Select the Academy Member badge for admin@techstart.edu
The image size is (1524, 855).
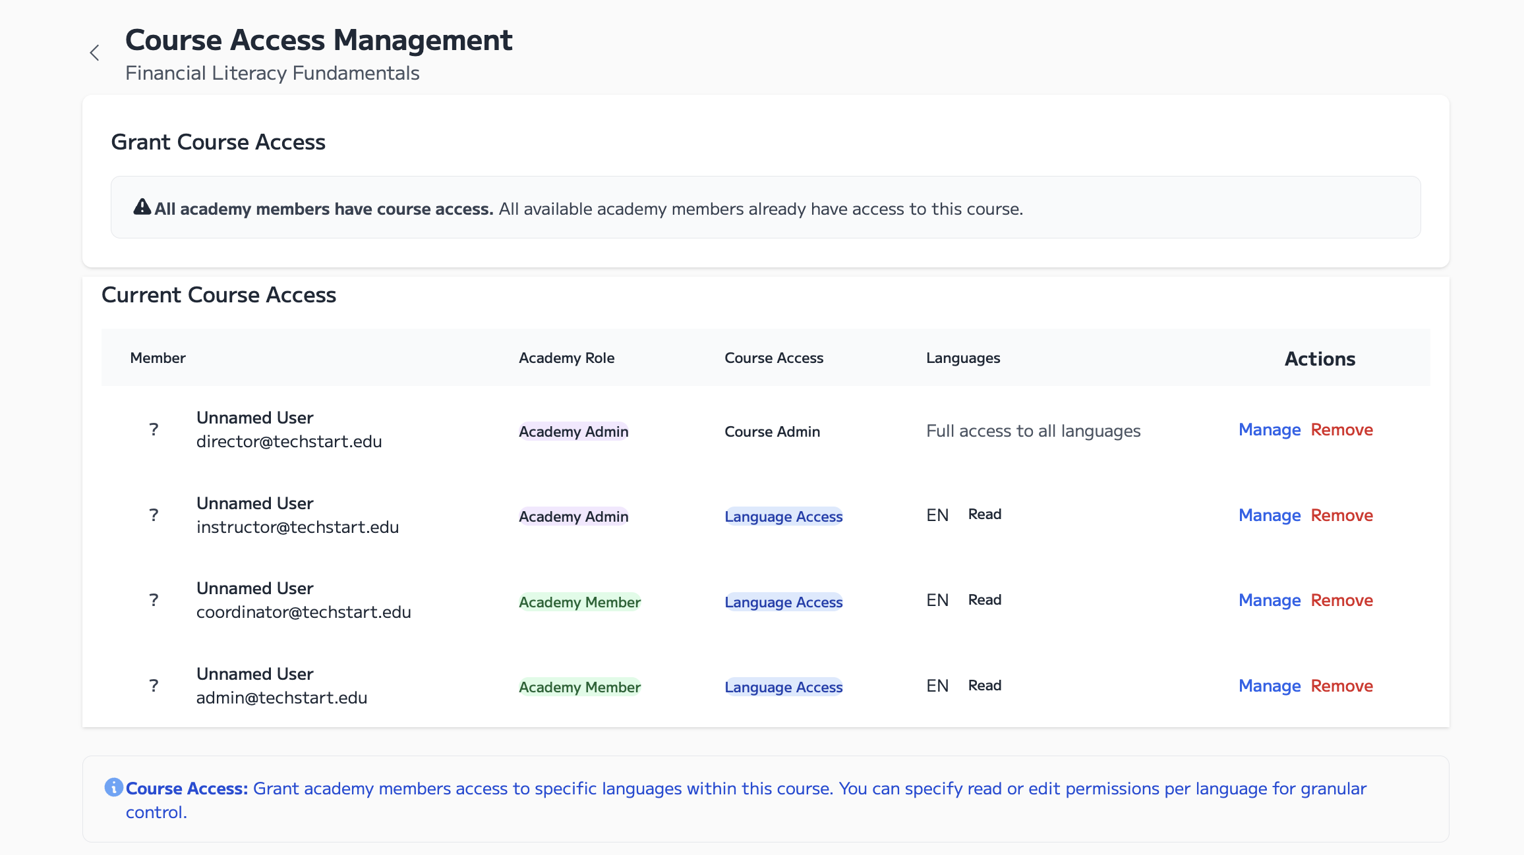click(x=579, y=687)
